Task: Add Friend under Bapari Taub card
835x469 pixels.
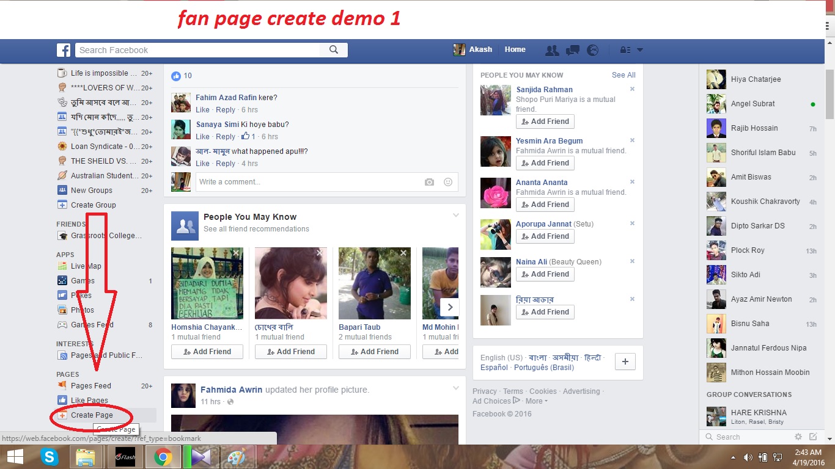Action: coord(375,352)
